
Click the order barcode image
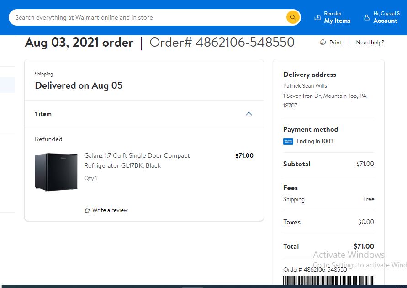tap(328, 280)
